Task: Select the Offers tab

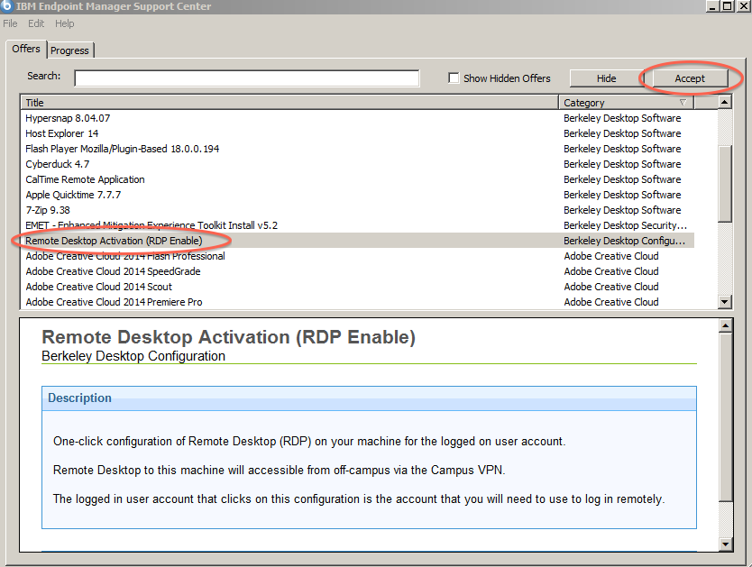Action: pos(26,49)
